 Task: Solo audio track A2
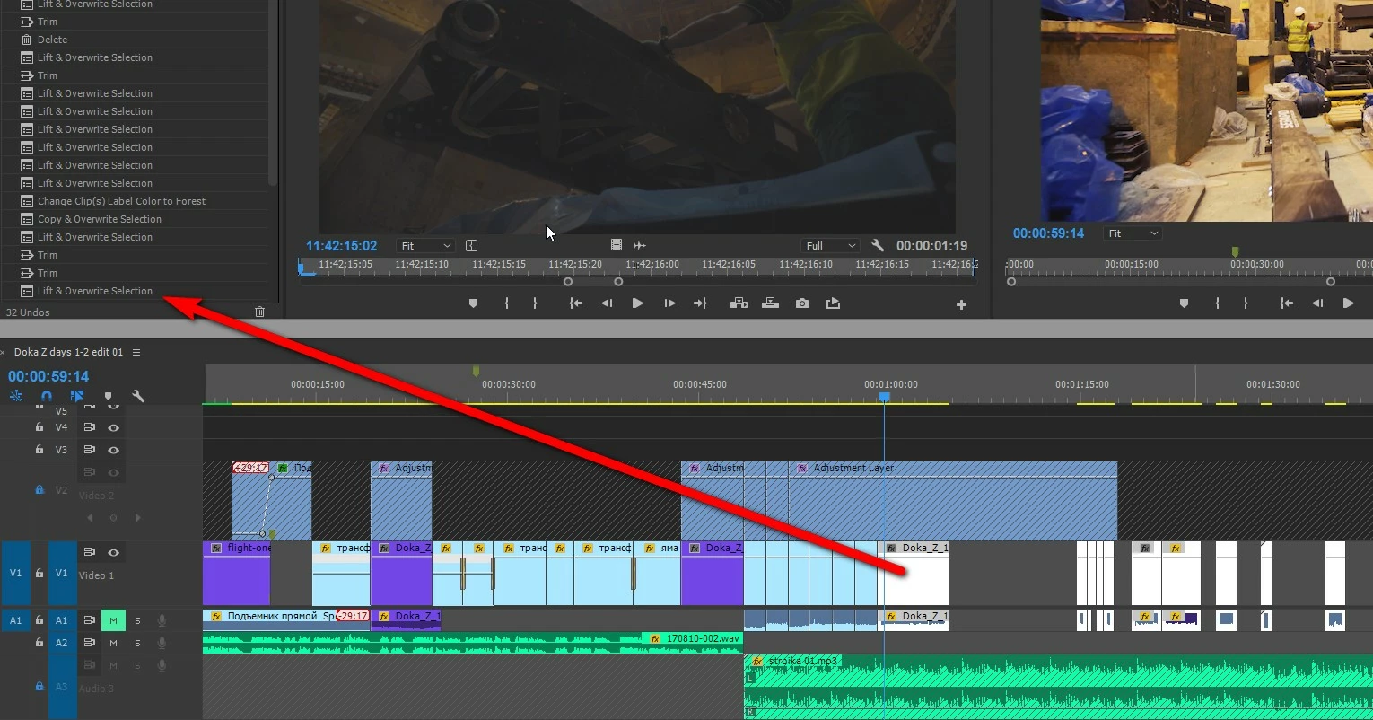[x=137, y=643]
